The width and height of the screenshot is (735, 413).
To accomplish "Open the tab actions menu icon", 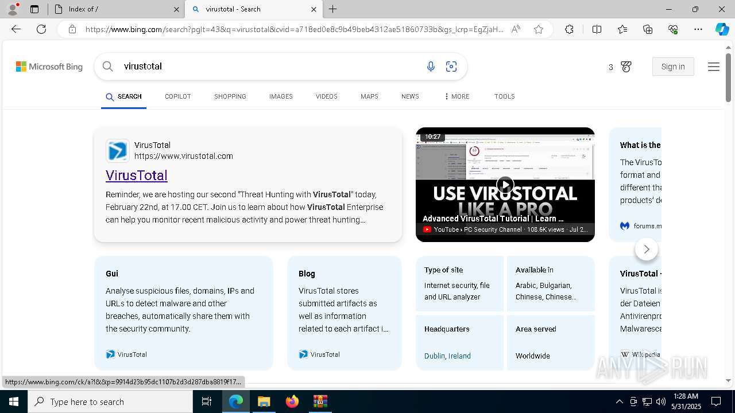I will [x=34, y=9].
